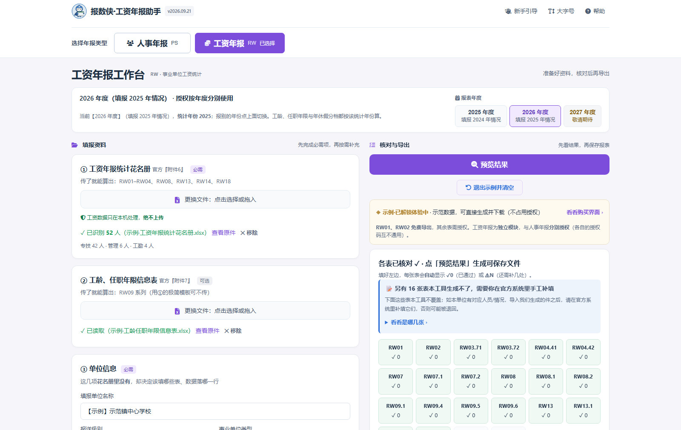The width and height of the screenshot is (681, 430).
Task: Click 更换文件 dropzone under 工资年报统计花名册
Action: 215,199
